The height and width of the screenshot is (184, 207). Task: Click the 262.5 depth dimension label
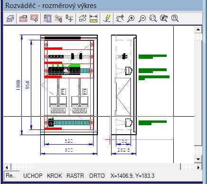(123, 150)
